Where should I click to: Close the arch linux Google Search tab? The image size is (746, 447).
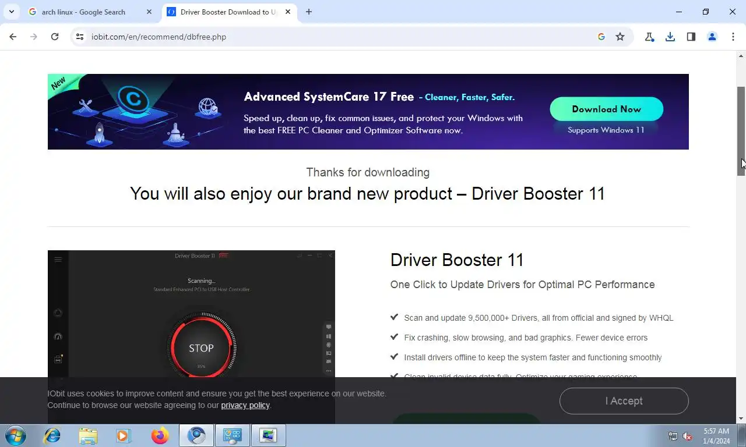tap(149, 12)
